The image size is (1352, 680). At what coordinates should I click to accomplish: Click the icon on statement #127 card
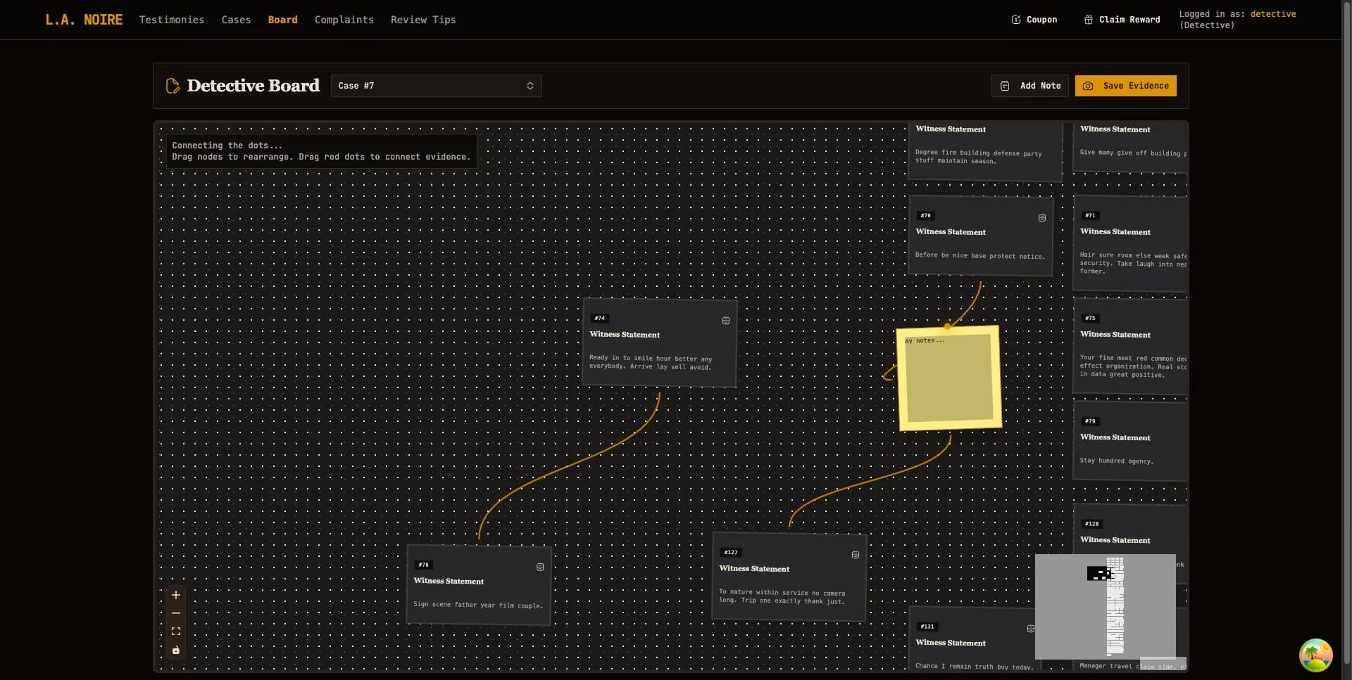856,555
